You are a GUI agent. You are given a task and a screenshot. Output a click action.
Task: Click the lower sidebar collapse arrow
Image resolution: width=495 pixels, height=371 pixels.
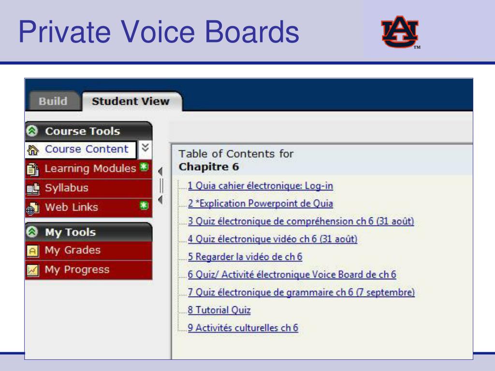(x=160, y=200)
